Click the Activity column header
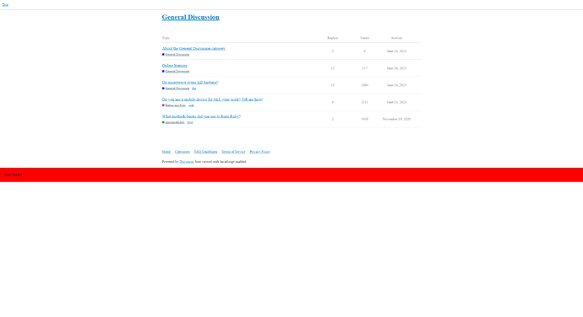 pos(397,38)
